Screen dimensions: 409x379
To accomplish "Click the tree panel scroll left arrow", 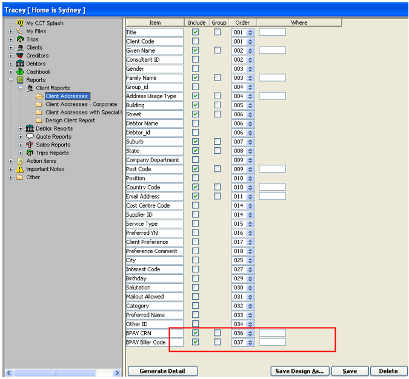I will pyautogui.click(x=8, y=373).
